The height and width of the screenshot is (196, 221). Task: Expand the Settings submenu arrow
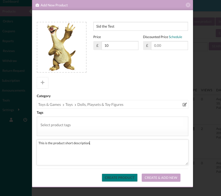click(19, 110)
